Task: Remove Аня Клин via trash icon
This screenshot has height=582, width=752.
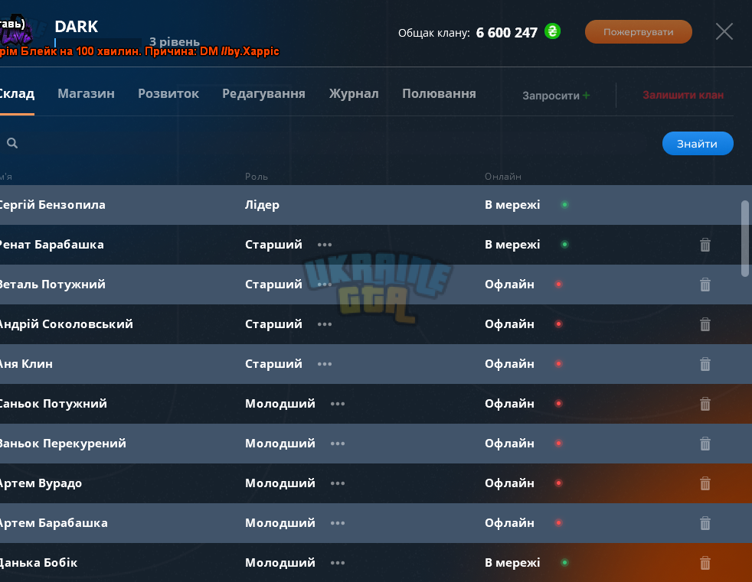Action: [705, 364]
